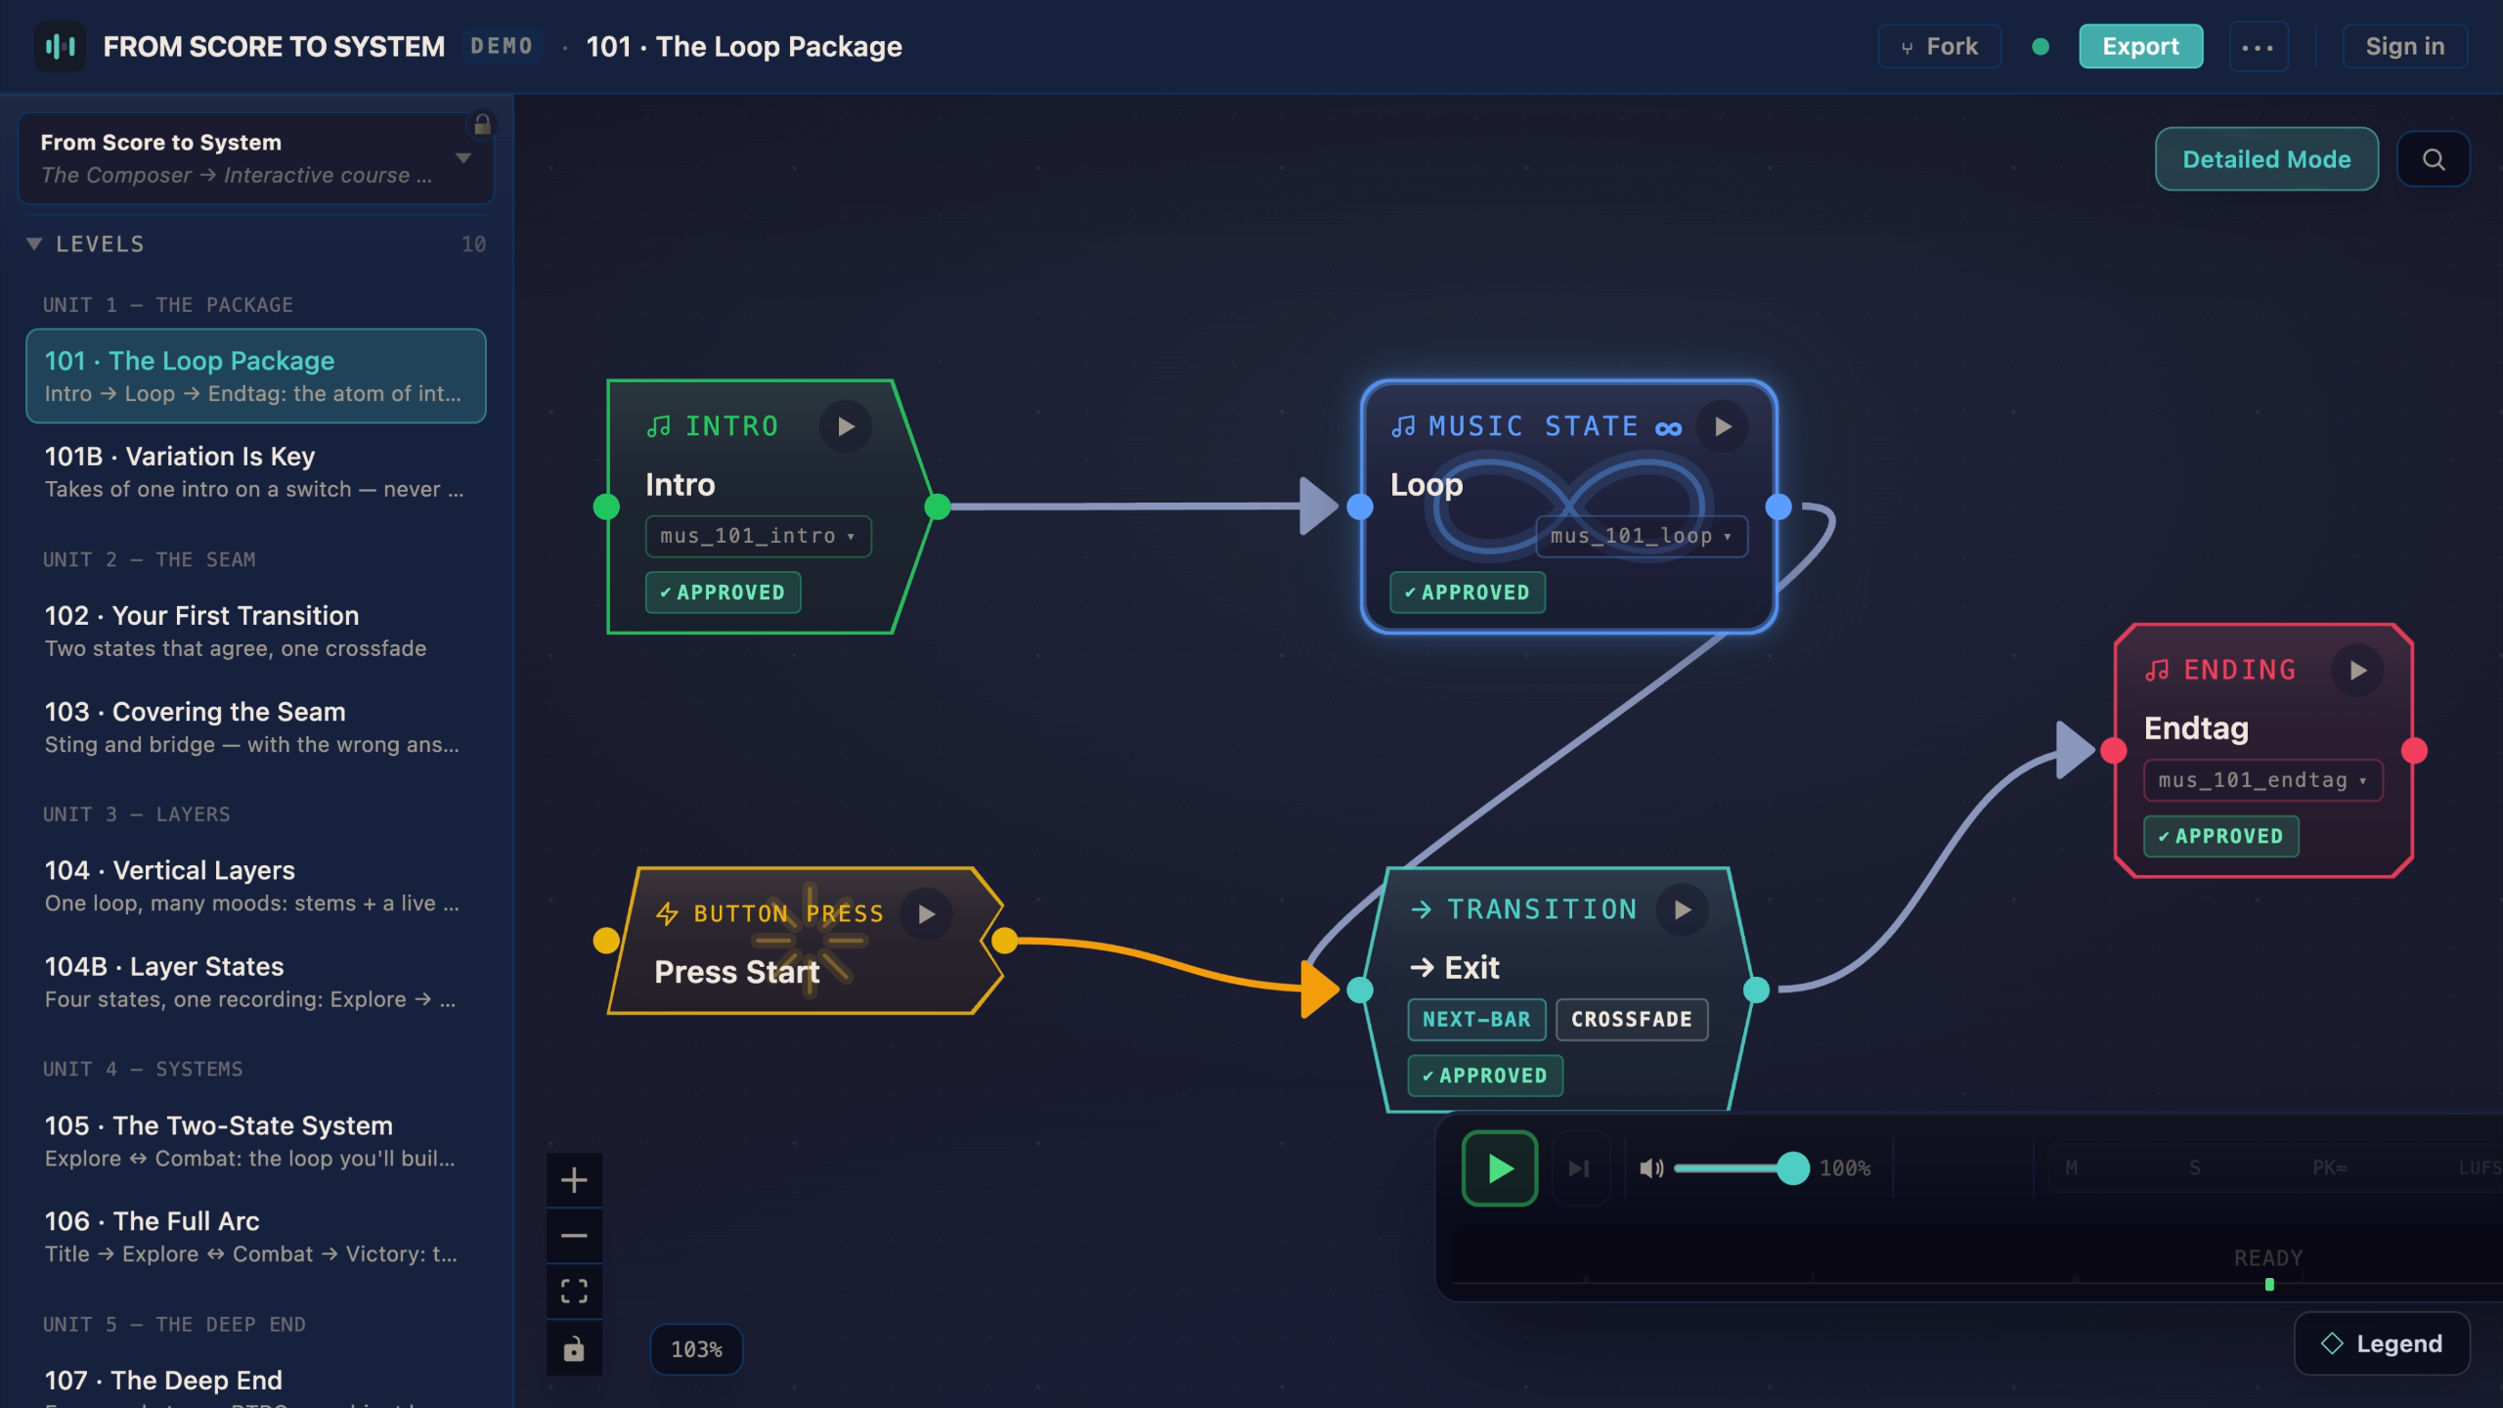Click the skip-to-next transport button

point(1579,1168)
